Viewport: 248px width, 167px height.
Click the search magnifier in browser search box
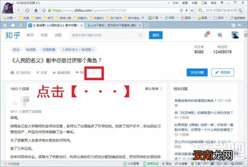(x=241, y=10)
